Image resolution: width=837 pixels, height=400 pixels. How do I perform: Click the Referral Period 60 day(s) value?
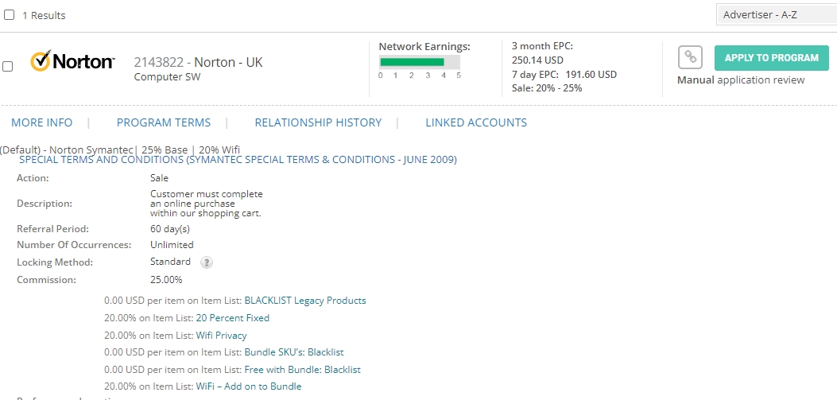170,228
